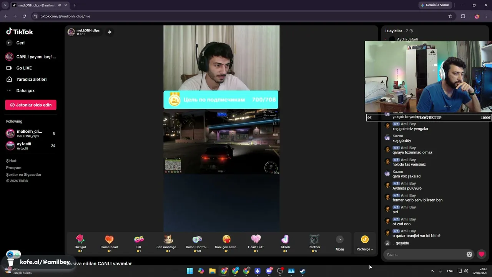Click the live video game feed
492x277 pixels.
click(x=221, y=142)
